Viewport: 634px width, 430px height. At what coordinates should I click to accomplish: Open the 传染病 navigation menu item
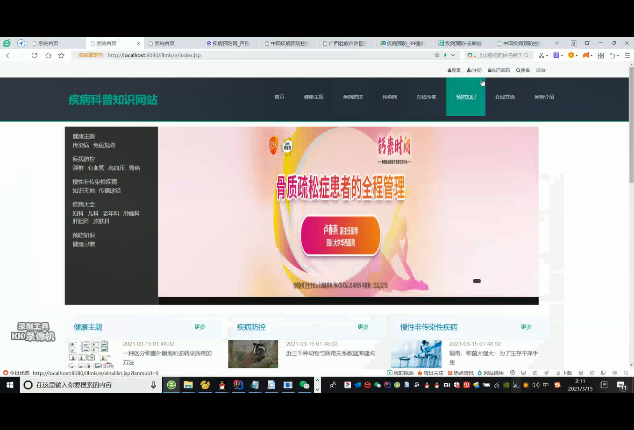click(x=390, y=97)
